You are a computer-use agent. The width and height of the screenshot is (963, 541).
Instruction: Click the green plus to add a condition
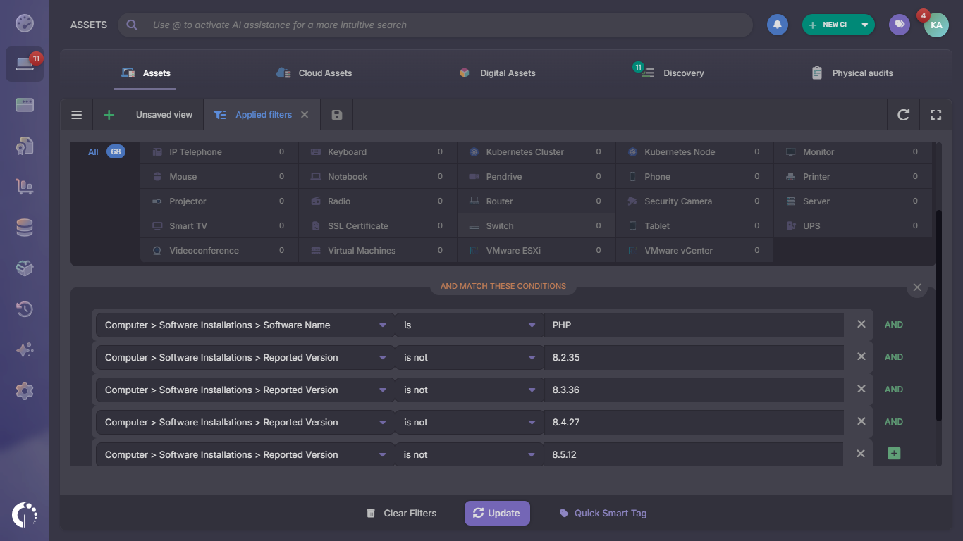tap(894, 454)
